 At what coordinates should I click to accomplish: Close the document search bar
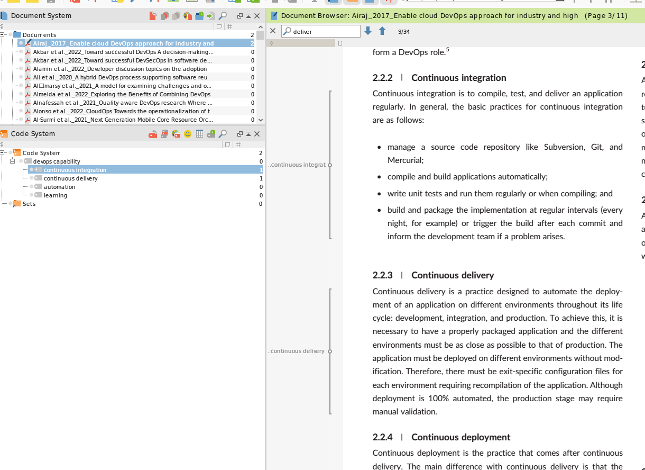[273, 31]
